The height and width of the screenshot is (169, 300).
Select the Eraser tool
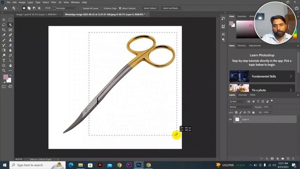pyautogui.click(x=10, y=45)
